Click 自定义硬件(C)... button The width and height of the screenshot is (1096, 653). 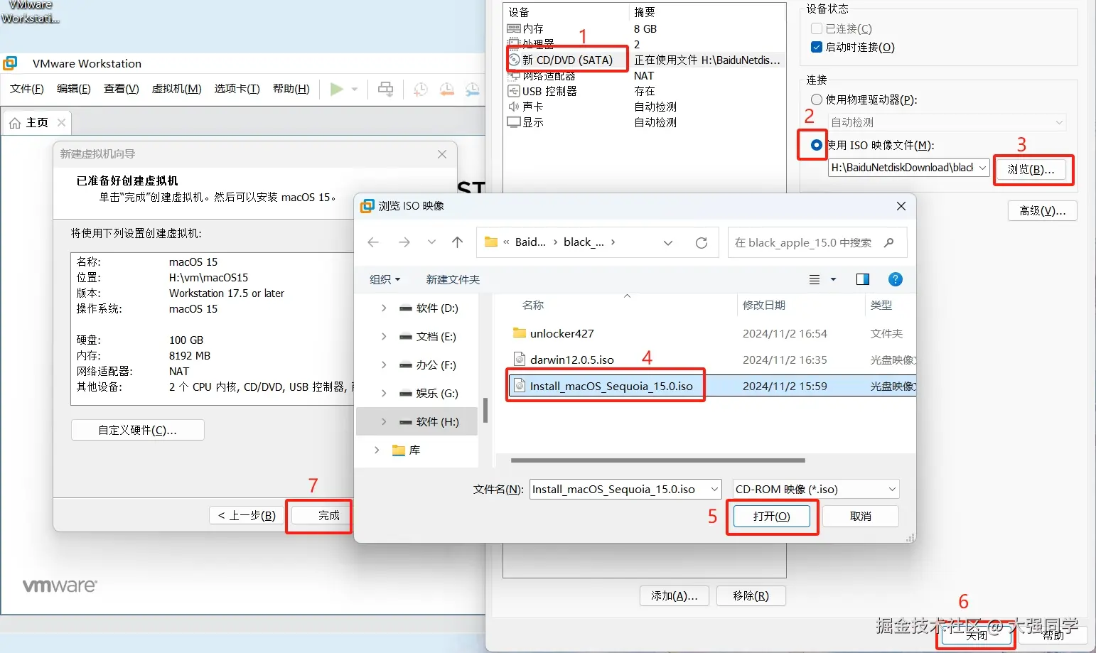138,430
